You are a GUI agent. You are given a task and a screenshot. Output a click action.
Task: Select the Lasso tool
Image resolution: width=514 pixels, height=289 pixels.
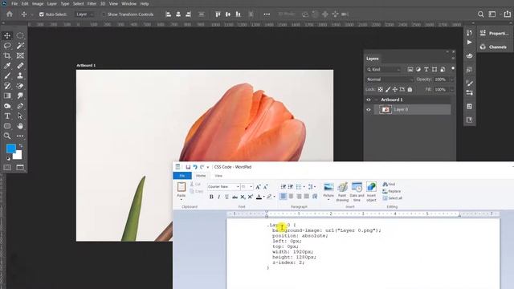7,46
